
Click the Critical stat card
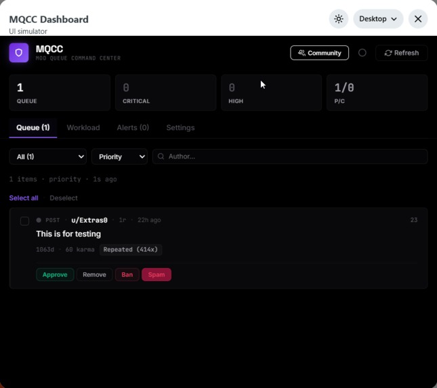point(165,93)
